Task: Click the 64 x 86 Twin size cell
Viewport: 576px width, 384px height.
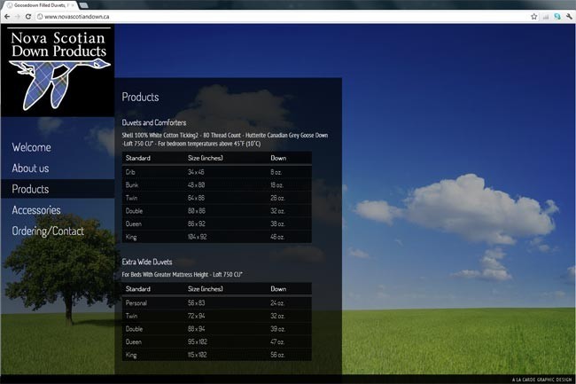Action: click(196, 198)
